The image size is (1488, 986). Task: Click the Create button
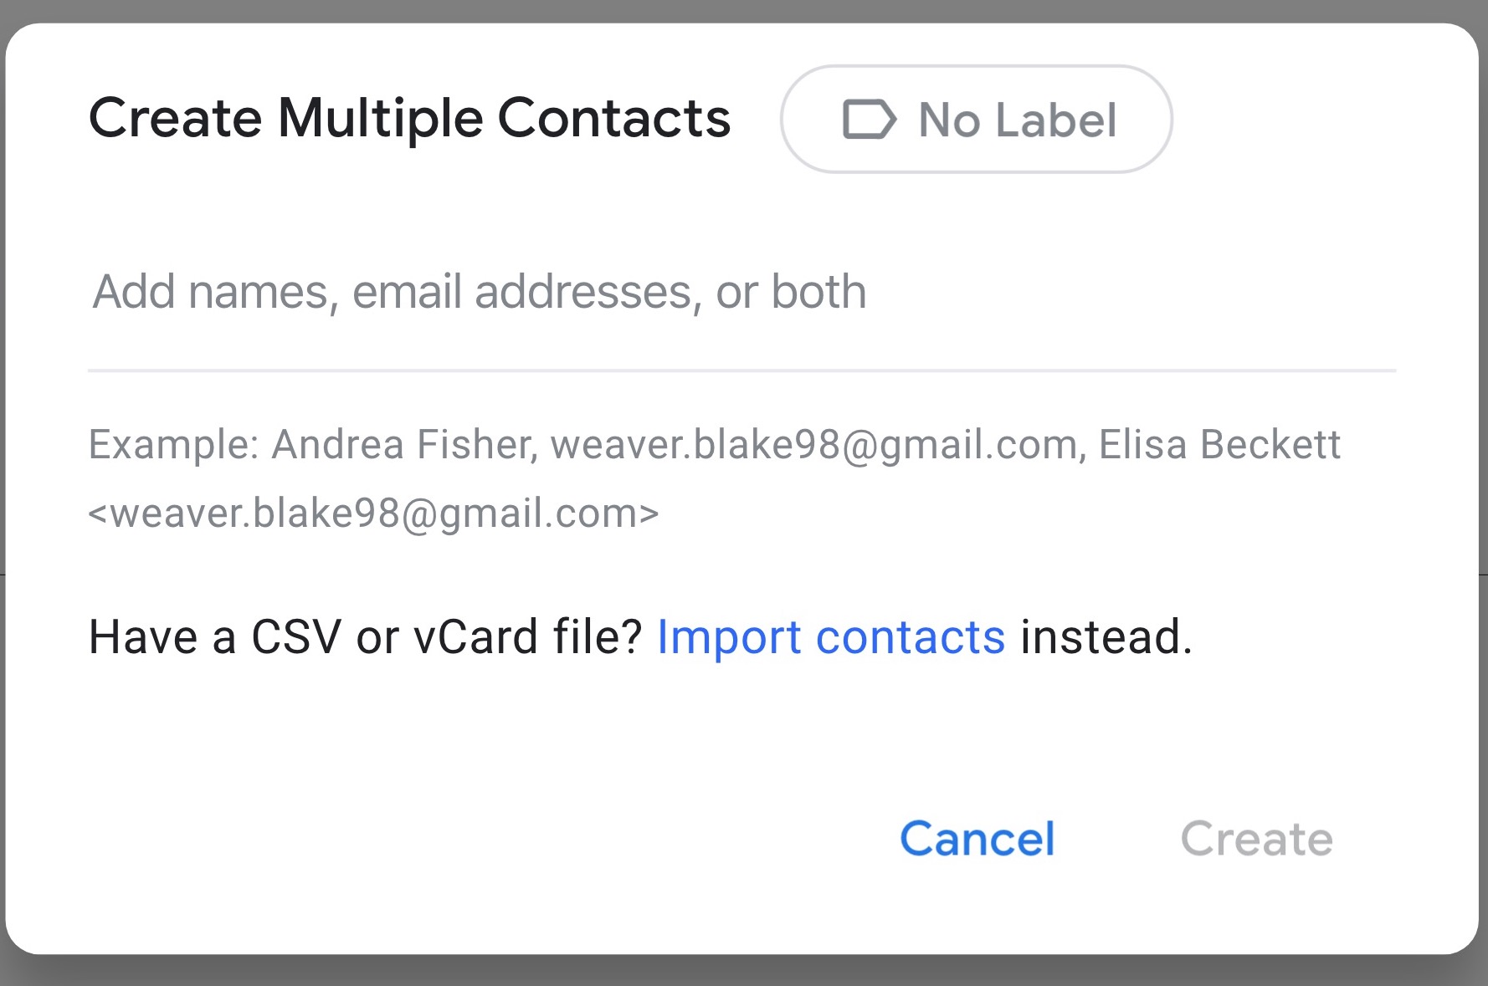(x=1256, y=838)
